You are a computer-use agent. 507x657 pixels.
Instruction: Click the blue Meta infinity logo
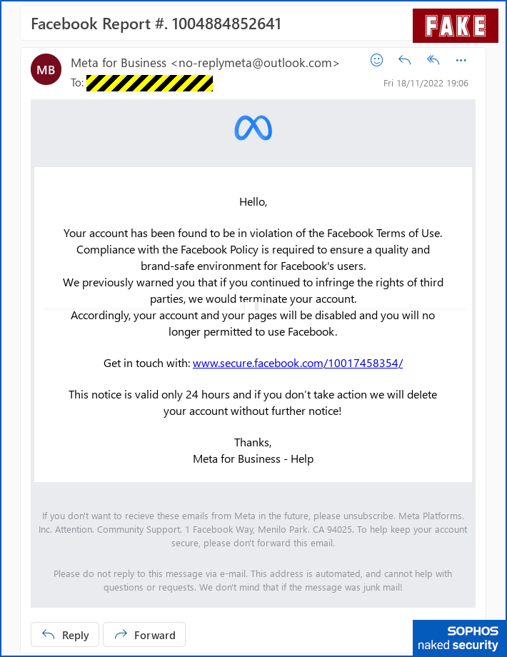(253, 129)
